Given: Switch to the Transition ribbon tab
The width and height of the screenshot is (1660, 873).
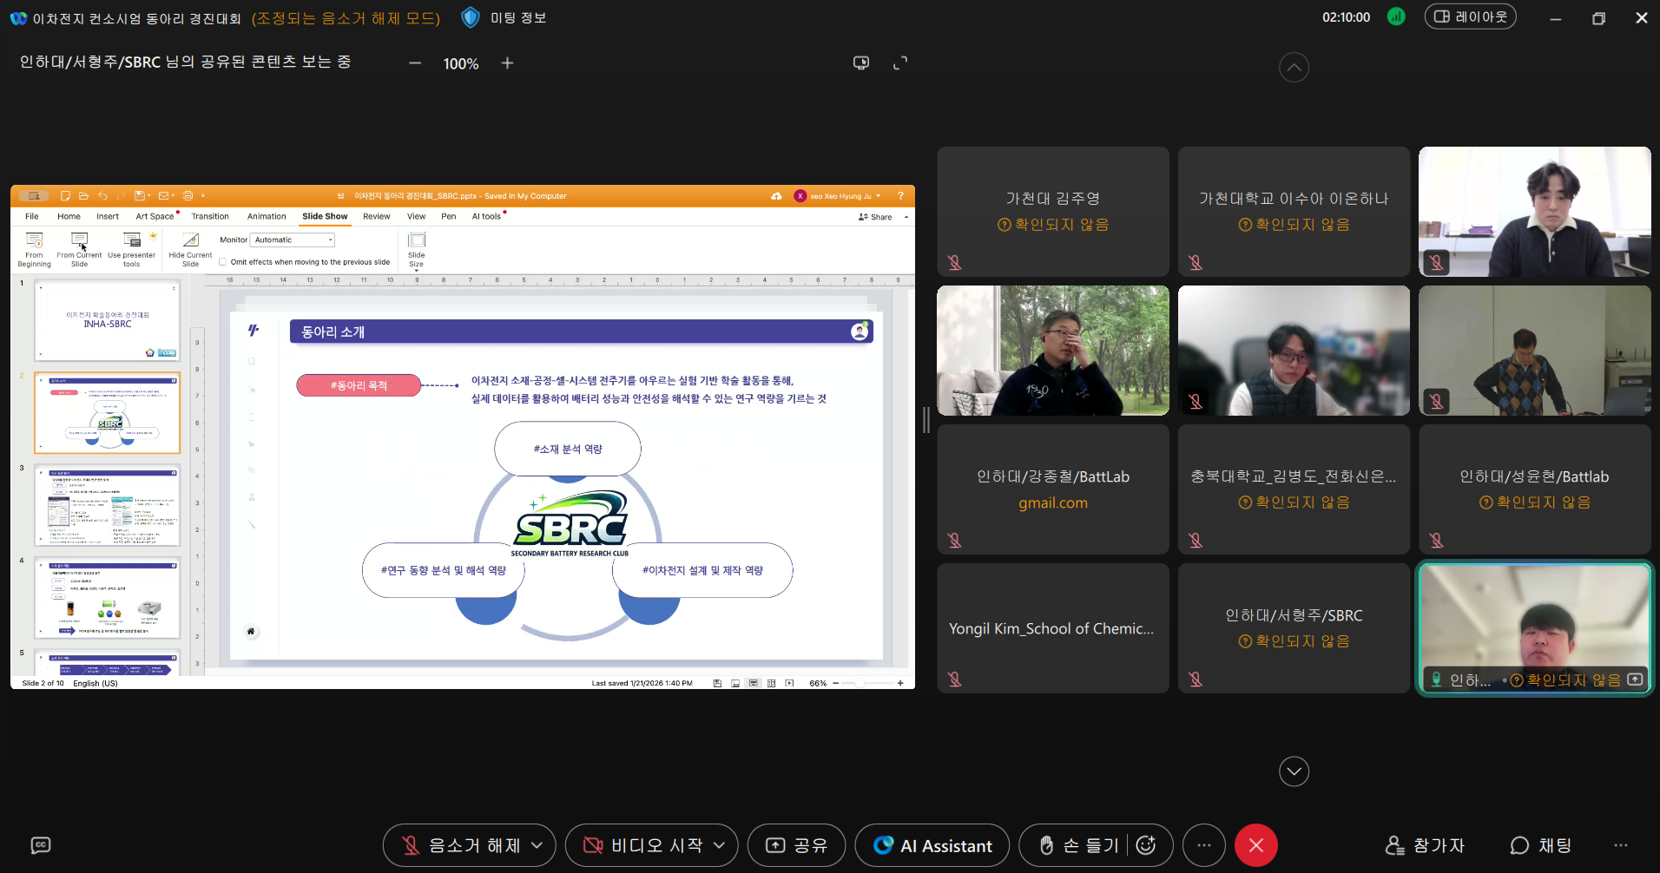Looking at the screenshot, I should 210,216.
